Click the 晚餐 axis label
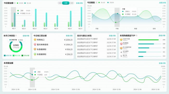The image size is (169, 94). [135, 29]
